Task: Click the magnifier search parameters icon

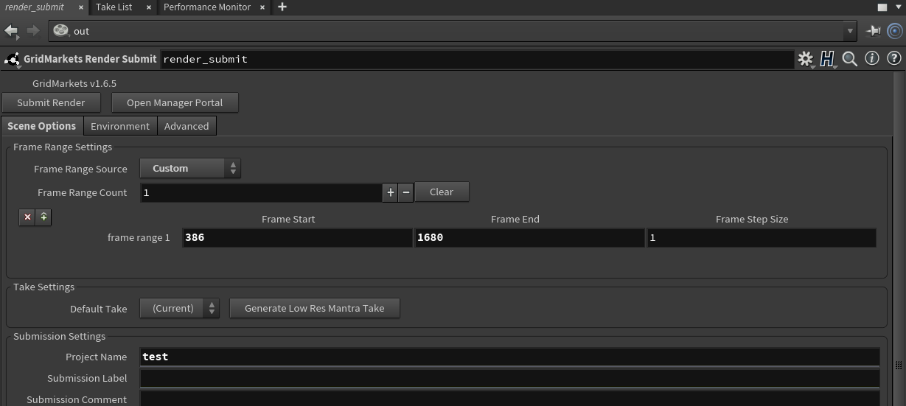Action: point(850,59)
